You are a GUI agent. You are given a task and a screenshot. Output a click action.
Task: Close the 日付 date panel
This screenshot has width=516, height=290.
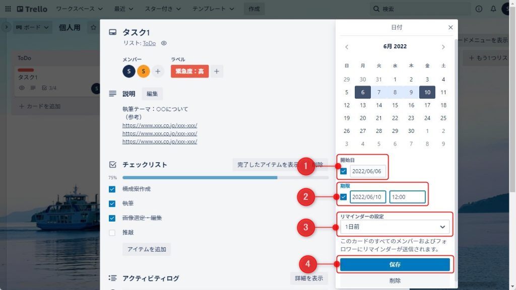(x=450, y=27)
